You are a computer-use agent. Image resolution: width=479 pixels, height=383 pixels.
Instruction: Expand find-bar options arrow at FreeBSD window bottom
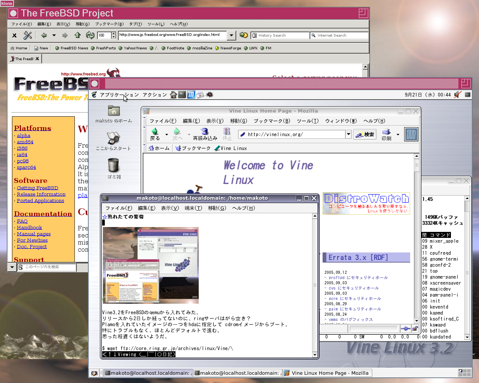[x=12, y=267]
